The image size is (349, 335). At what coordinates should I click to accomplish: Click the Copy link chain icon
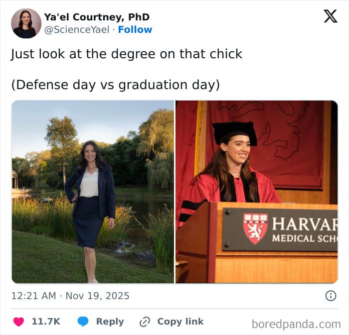(145, 322)
